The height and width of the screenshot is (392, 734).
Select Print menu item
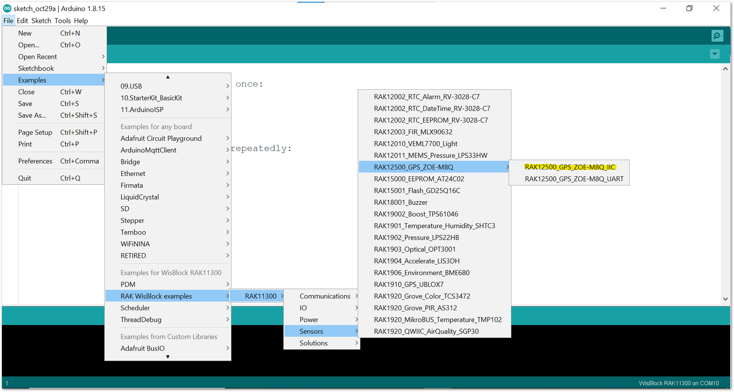click(54, 144)
